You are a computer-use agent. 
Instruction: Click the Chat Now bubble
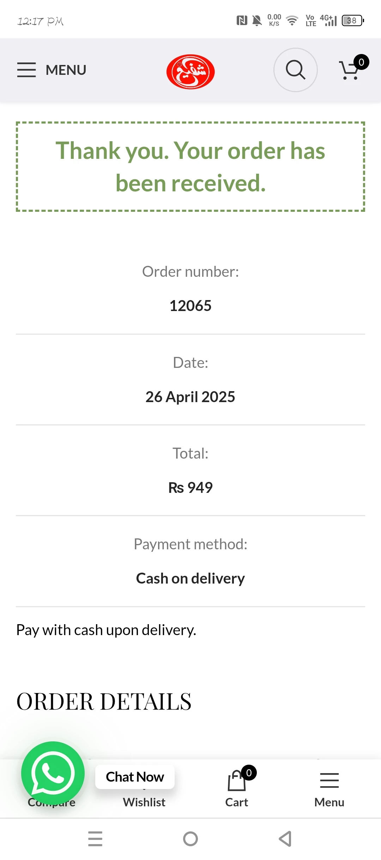[135, 777]
